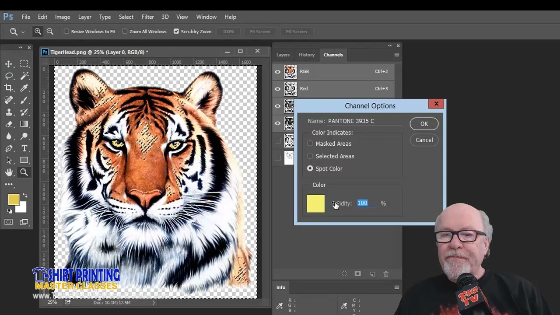The width and height of the screenshot is (560, 315).
Task: Switch to the Layers tab
Action: coord(283,55)
